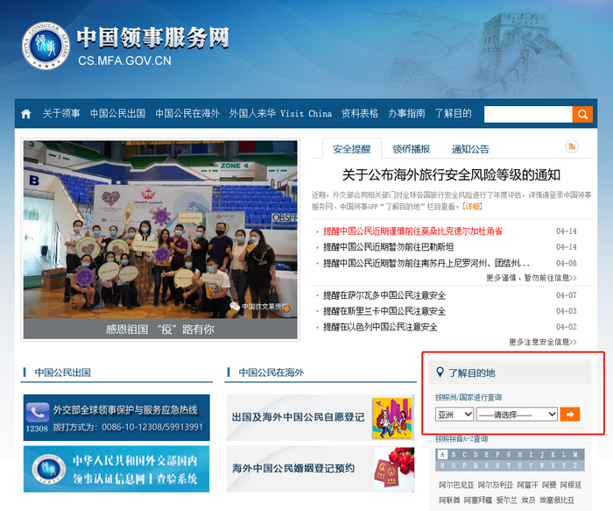Image resolution: width=613 pixels, height=511 pixels.
Task: Open the reminder about 南苏丹上尼罗河州
Action: coord(426,263)
